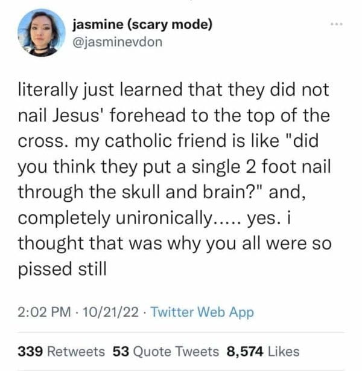Click the word "Likes" in the stats row
This screenshot has width=362, height=371.
click(x=284, y=351)
